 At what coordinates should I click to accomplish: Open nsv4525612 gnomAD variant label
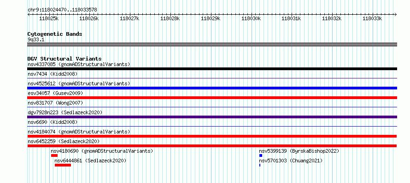(79, 83)
